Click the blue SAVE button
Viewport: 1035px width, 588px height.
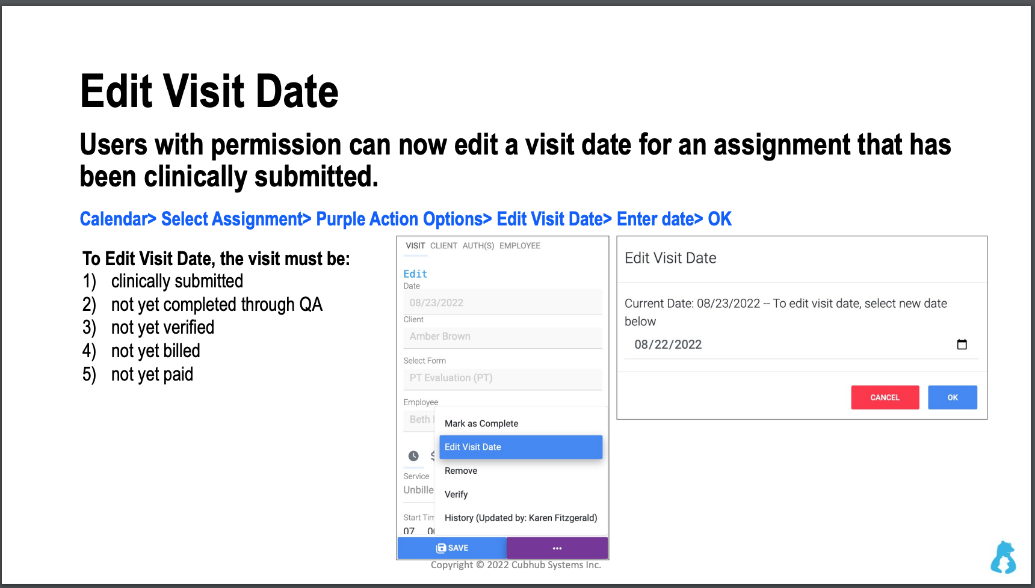[452, 548]
